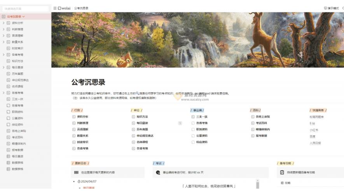Click the page icon of sidebar 历年真题

(x=8, y=74)
